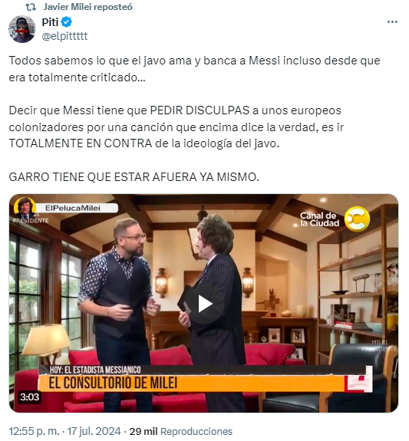
Task: Click the 'Hoy: El Estadista Messianico' caption
Action: click(95, 370)
